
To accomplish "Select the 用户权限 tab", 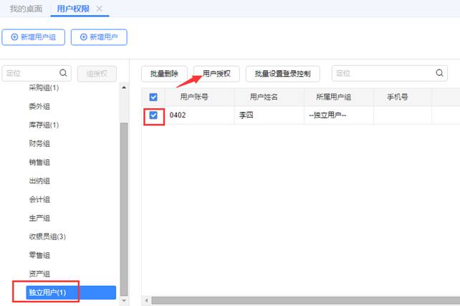I will click(x=73, y=9).
